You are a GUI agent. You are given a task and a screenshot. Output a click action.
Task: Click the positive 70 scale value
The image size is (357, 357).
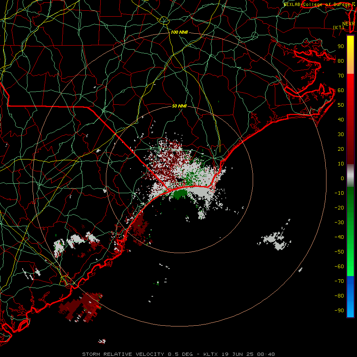point(341,76)
